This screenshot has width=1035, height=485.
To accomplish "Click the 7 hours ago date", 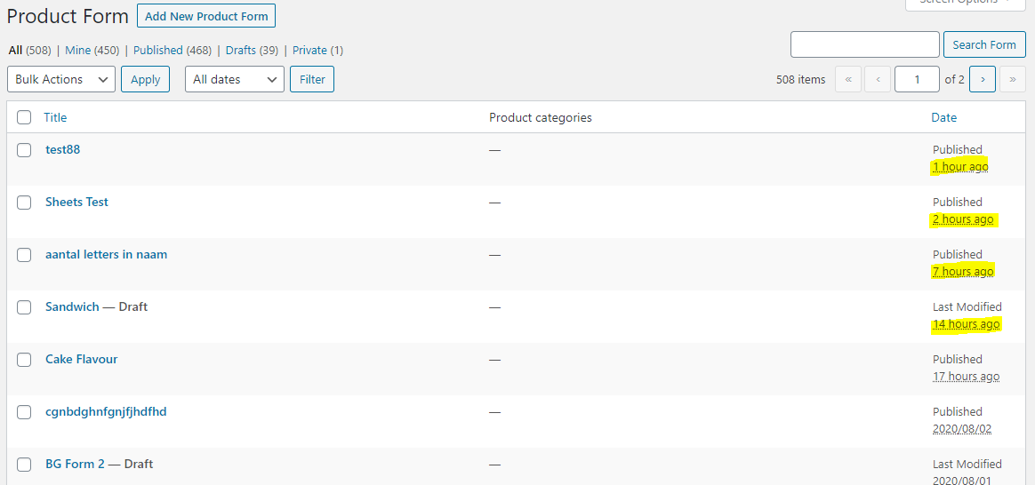I will tap(963, 272).
